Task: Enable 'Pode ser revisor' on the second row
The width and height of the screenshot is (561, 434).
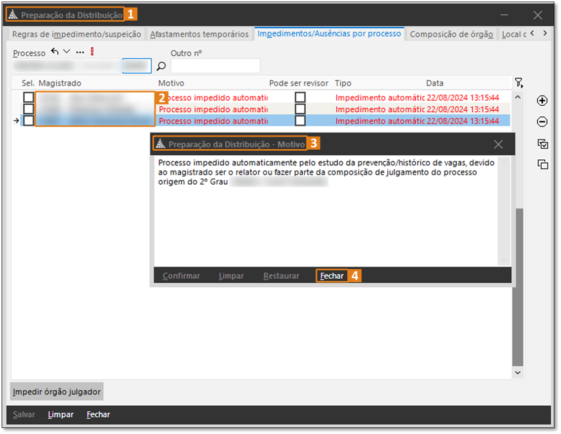Action: [300, 109]
